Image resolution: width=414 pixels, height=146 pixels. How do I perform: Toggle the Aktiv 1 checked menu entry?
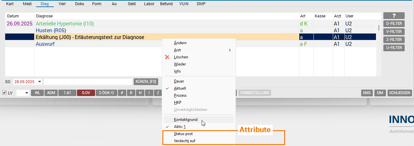tap(180, 127)
